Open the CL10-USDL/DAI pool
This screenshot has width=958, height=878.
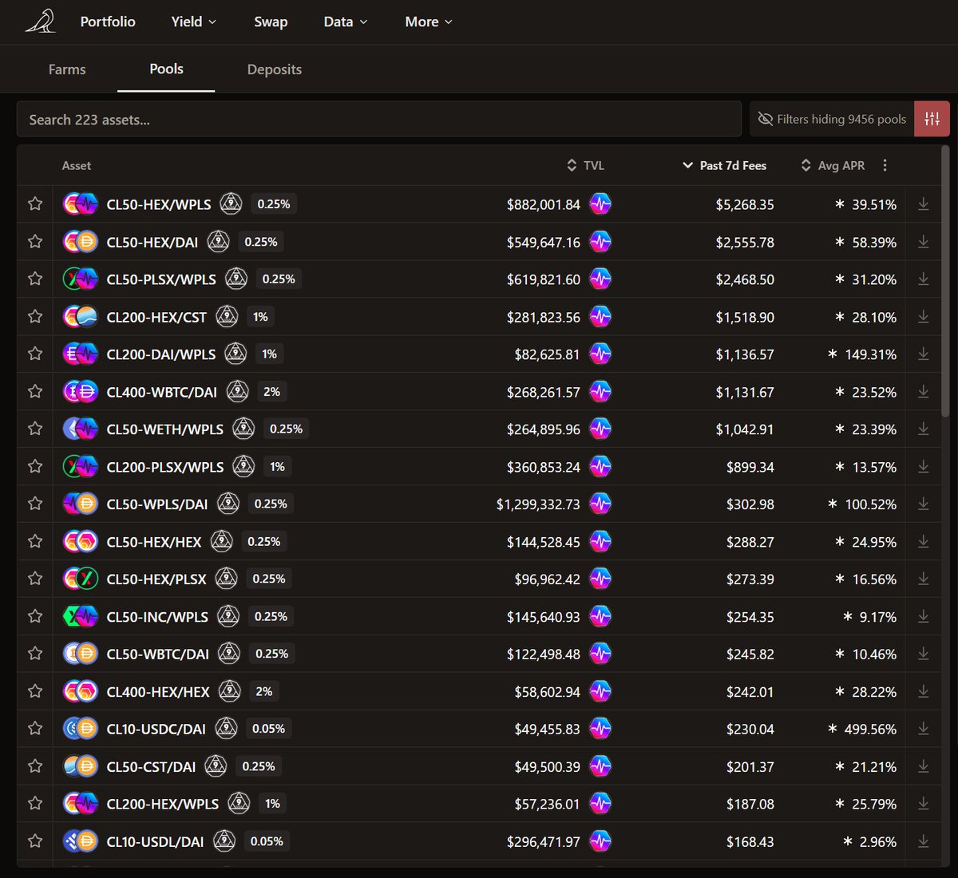pos(155,841)
